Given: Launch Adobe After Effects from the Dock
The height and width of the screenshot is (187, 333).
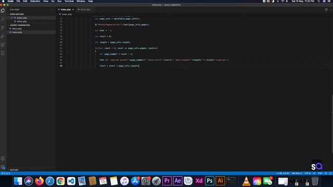Looking at the screenshot, I should tap(177, 181).
